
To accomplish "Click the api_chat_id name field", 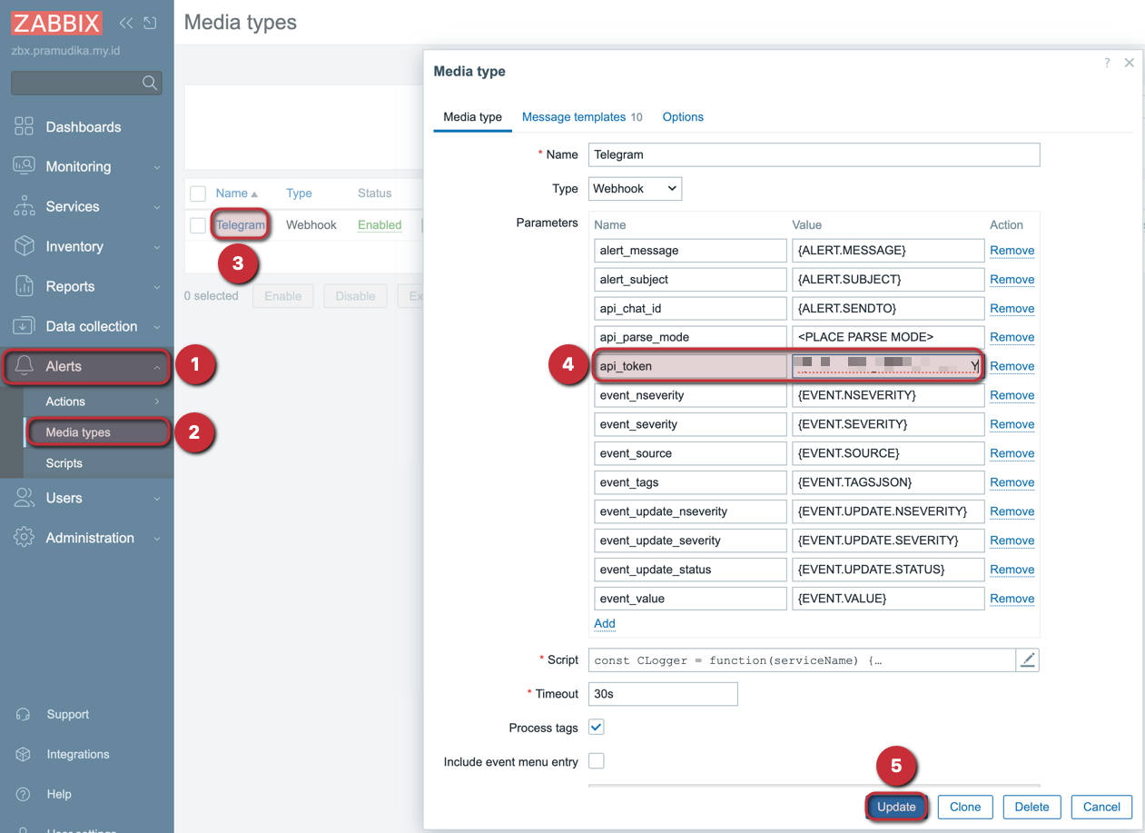I will (x=690, y=308).
